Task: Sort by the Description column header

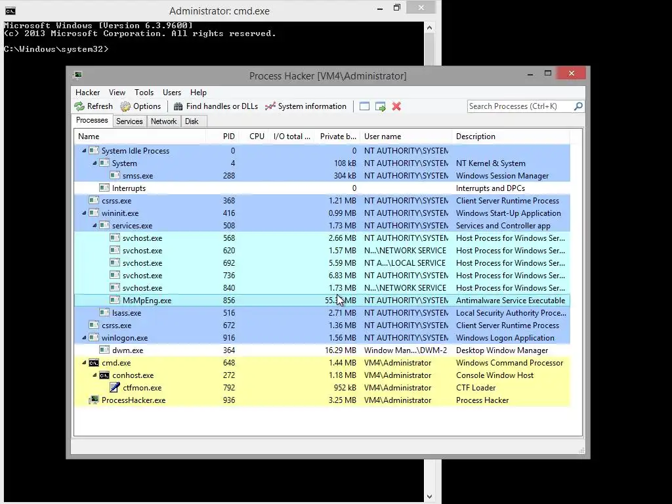Action: [x=511, y=136]
